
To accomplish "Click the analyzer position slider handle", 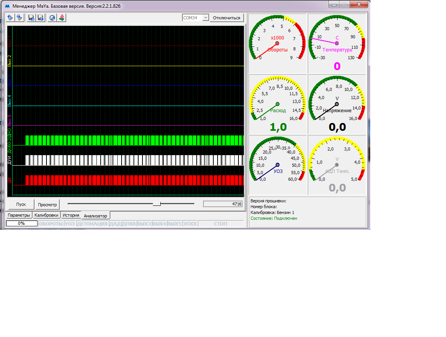I will [x=157, y=204].
